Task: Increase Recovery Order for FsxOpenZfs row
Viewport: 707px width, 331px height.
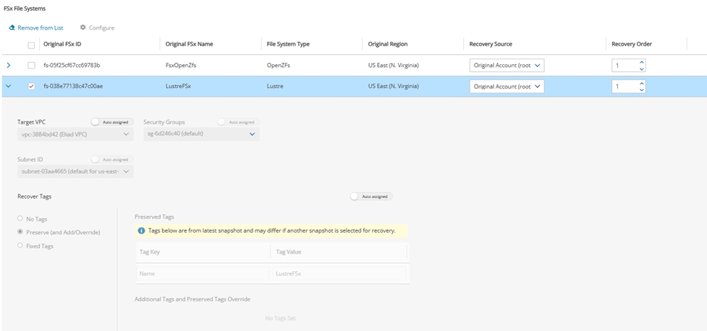Action: pyautogui.click(x=641, y=62)
